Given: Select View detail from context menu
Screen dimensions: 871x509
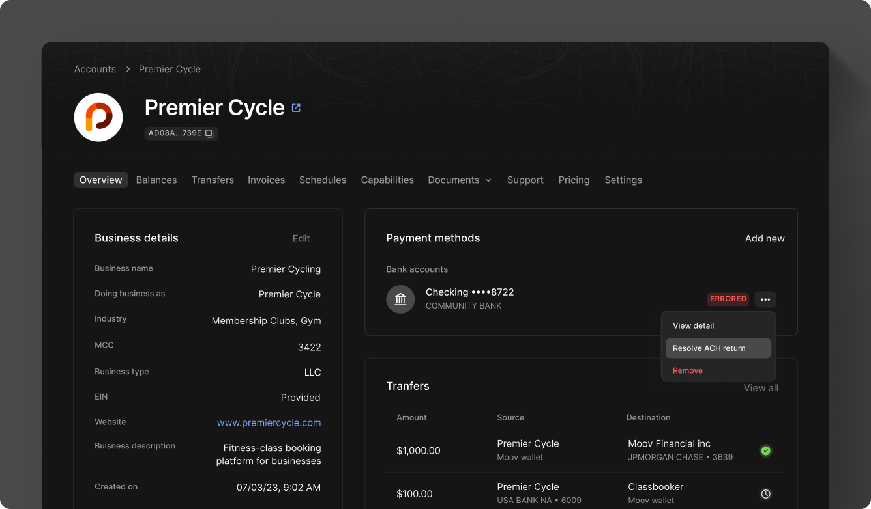Looking at the screenshot, I should (x=718, y=326).
